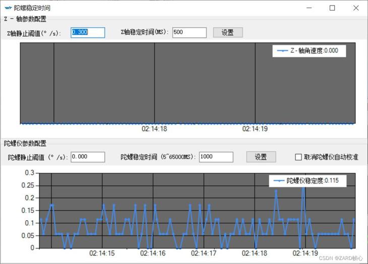Viewport: 368px width, 264px height.
Task: Enable 取消陀螺仪自动校准 checkbox
Action: (x=298, y=157)
